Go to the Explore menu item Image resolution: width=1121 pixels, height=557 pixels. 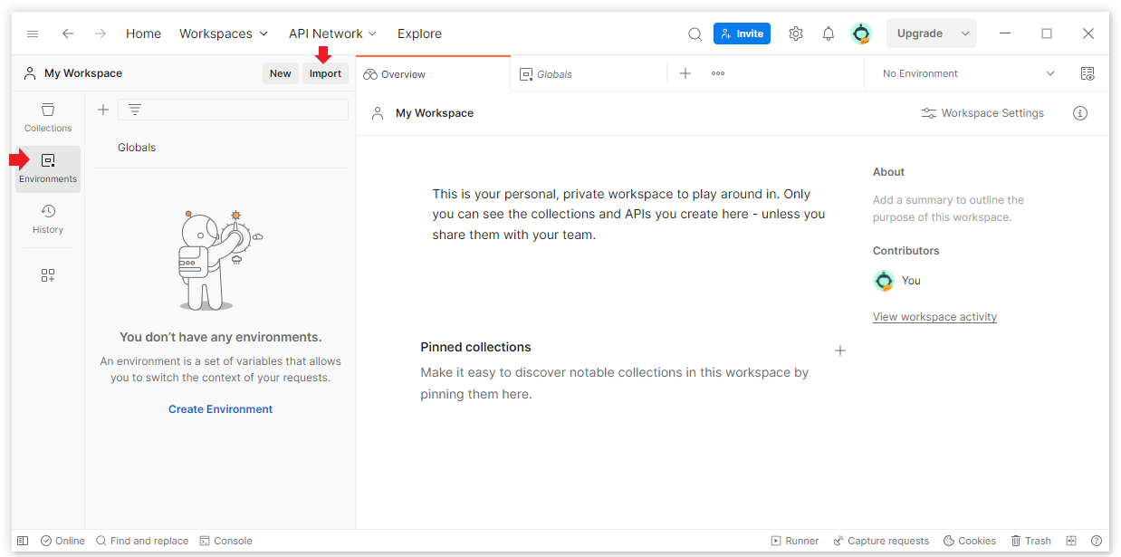coord(419,34)
